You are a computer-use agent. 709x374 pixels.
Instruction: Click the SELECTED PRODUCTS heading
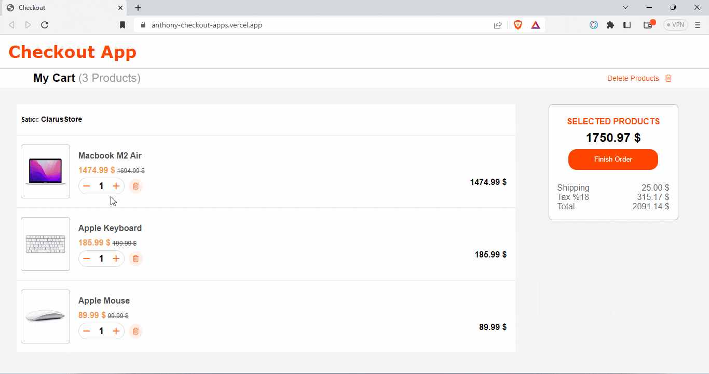click(613, 121)
